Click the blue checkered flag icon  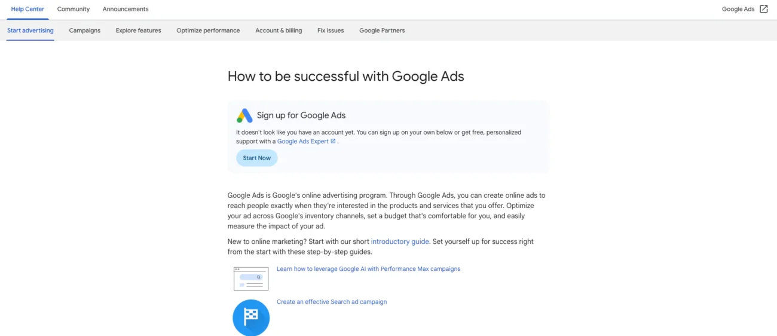251,317
